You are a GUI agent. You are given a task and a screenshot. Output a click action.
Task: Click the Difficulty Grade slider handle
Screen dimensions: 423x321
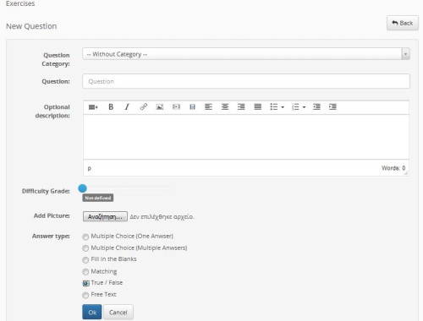82,188
